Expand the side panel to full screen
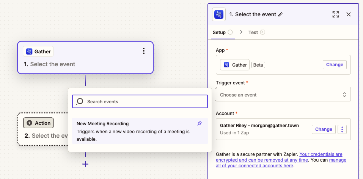The width and height of the screenshot is (363, 179). point(335,14)
